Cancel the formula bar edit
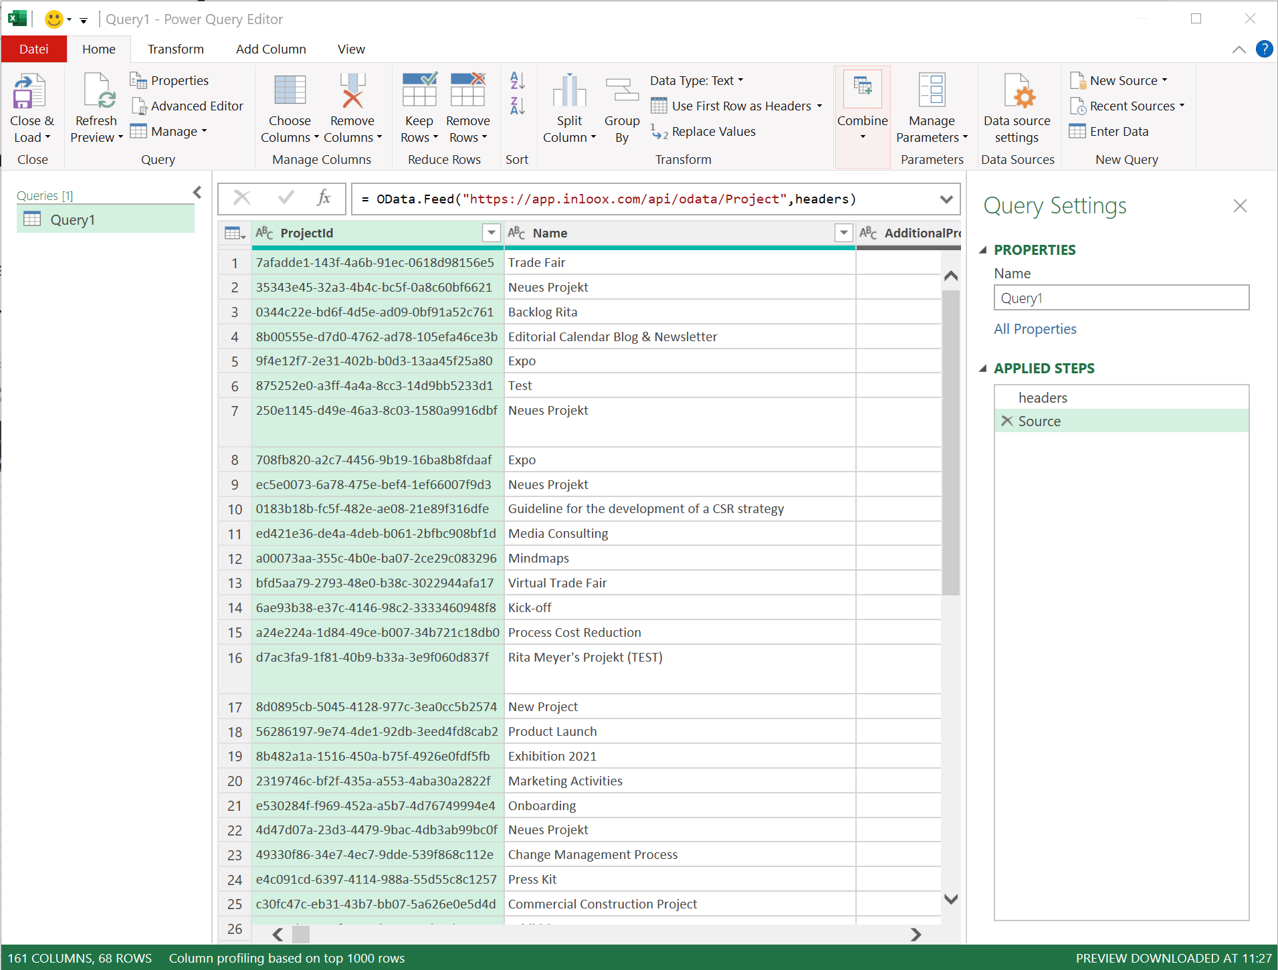1278x970 pixels. 242,197
